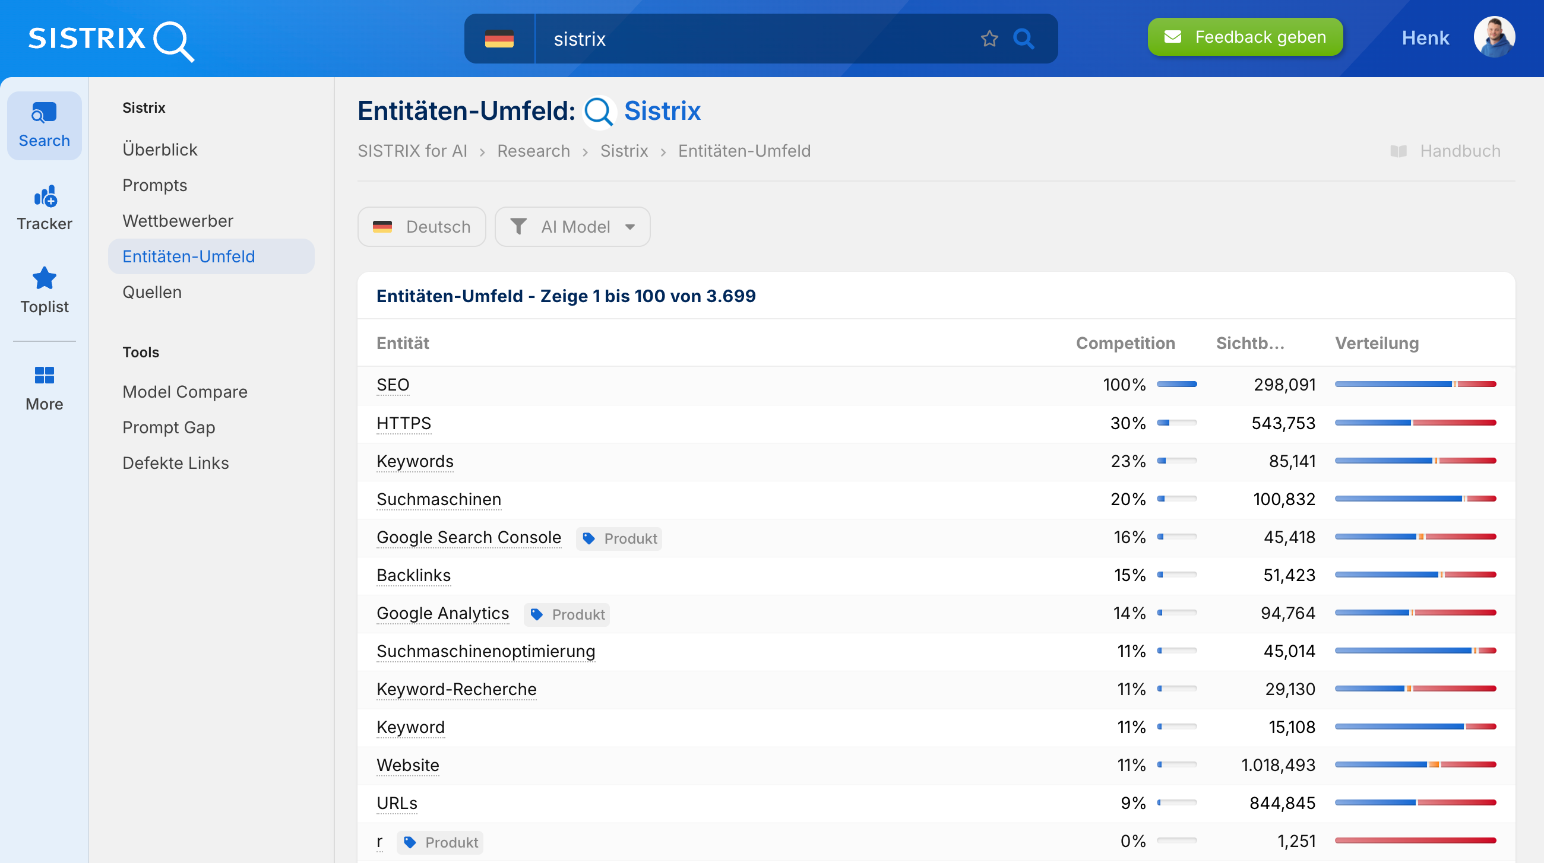Viewport: 1544px width, 863px height.
Task: Click inside the sistrix search input field
Action: coord(719,39)
